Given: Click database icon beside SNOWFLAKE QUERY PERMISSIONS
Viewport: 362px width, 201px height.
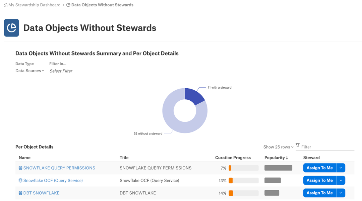Looking at the screenshot, I should click(20, 168).
